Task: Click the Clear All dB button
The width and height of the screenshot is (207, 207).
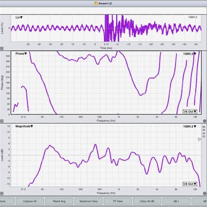Action: pyautogui.click(x=147, y=201)
